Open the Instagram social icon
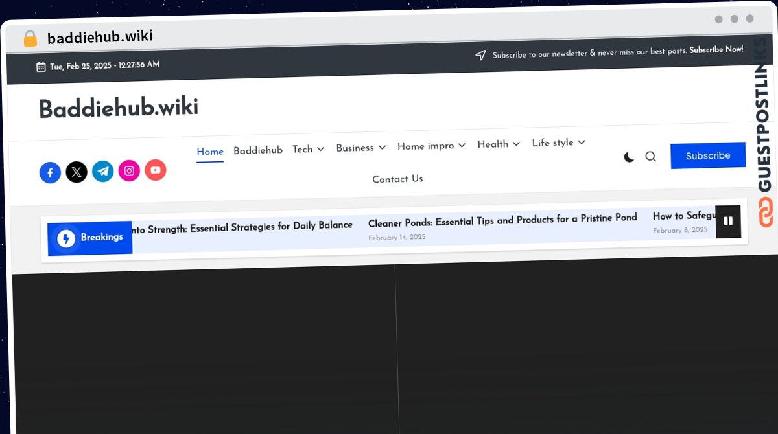 click(x=129, y=171)
